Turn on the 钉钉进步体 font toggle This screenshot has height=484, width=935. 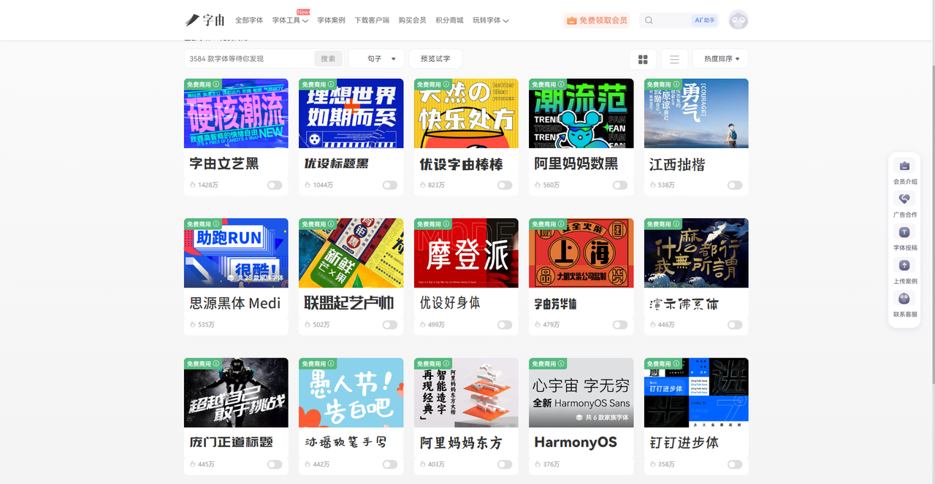click(734, 464)
